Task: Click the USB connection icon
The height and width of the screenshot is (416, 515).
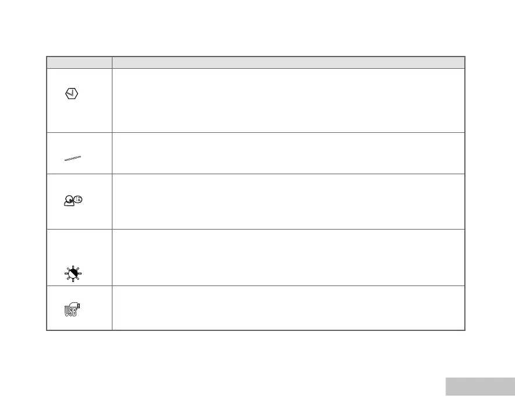Action: pos(71,309)
